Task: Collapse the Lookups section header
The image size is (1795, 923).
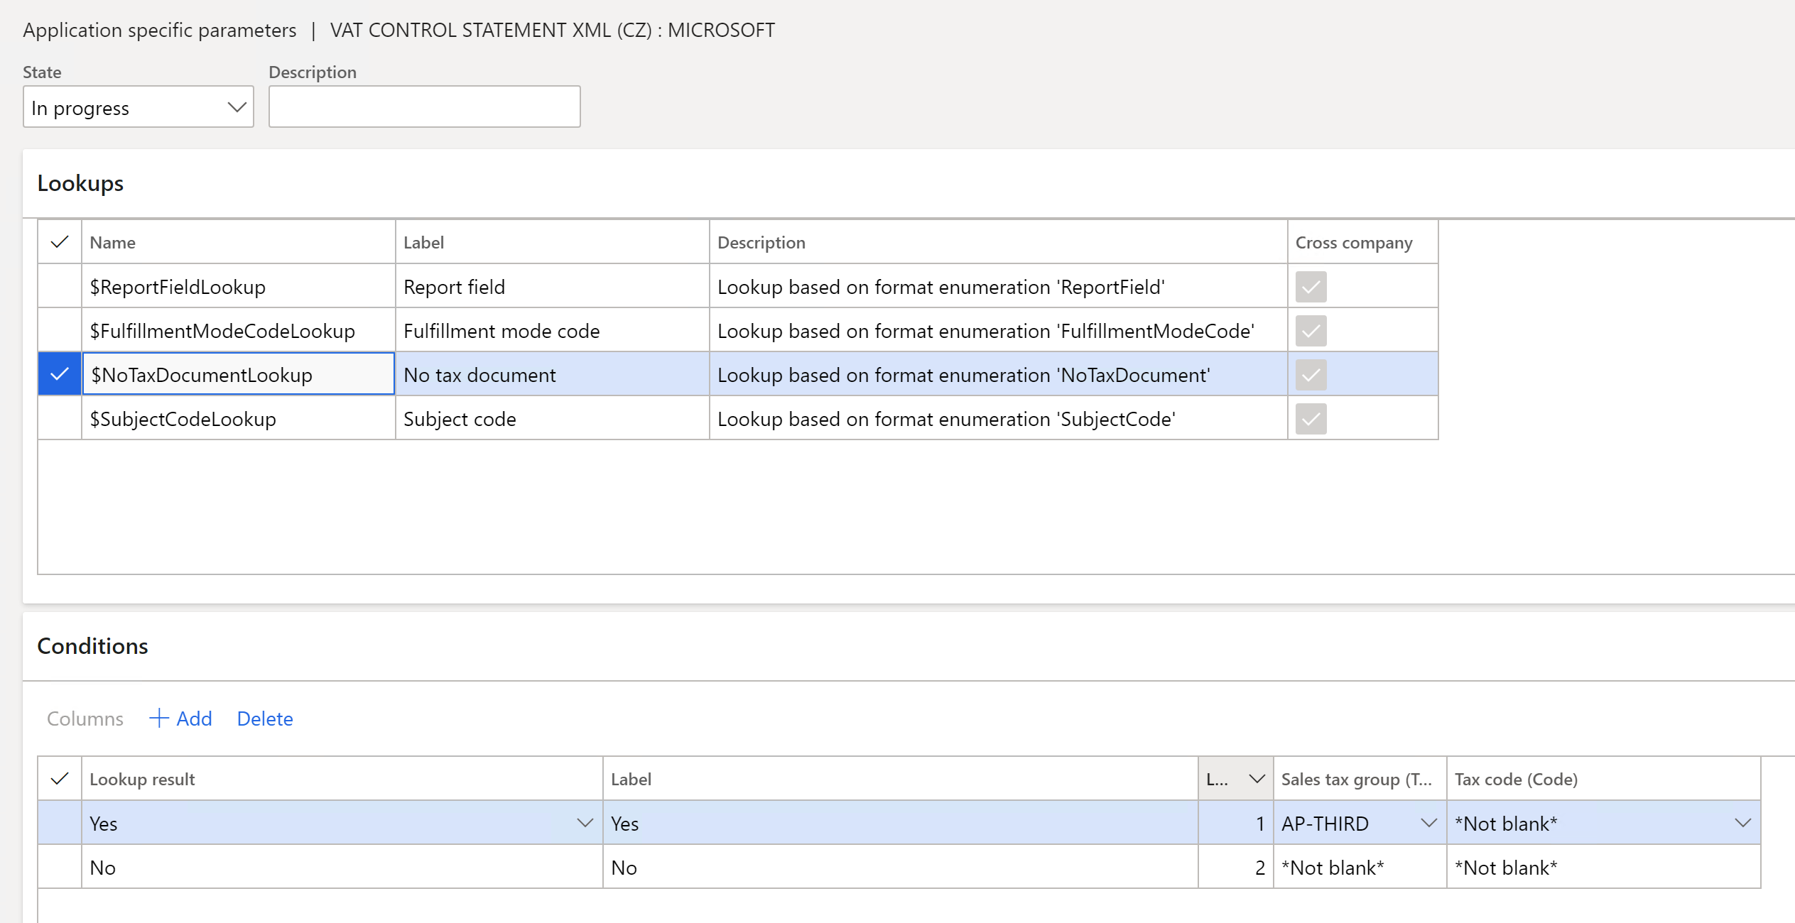Action: point(80,183)
